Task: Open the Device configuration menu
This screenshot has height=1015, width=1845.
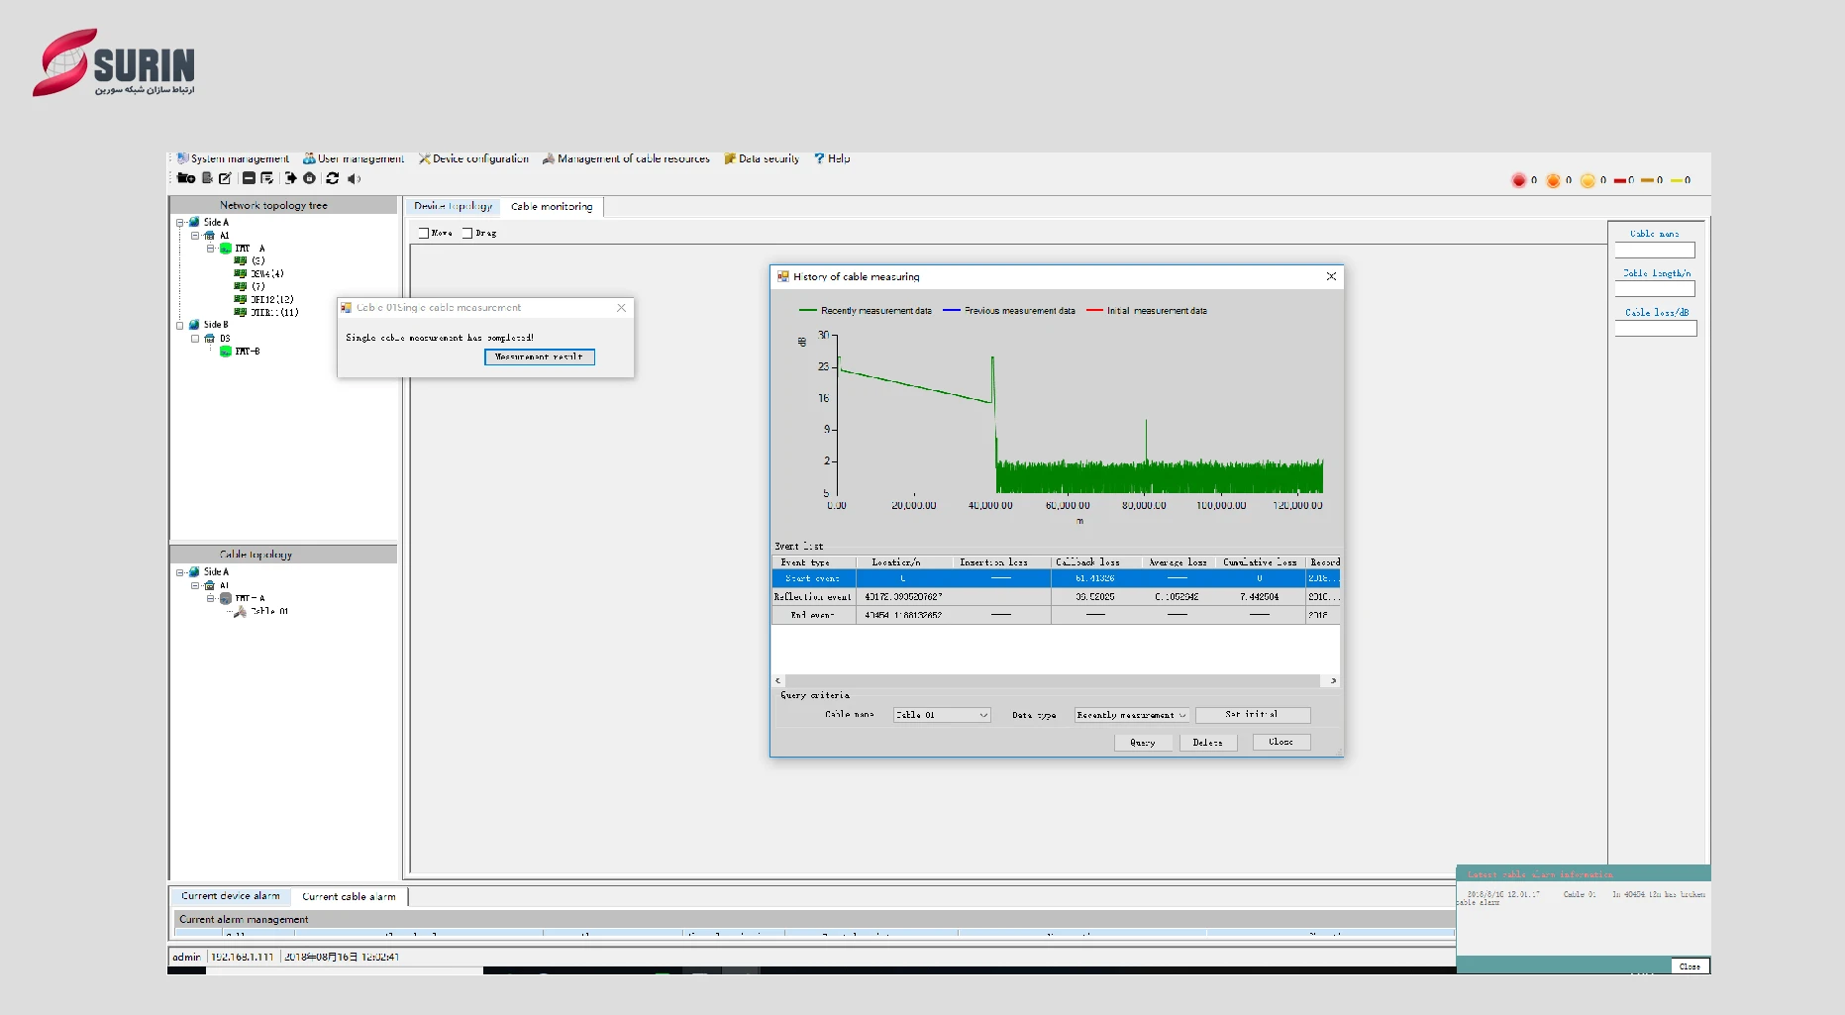Action: [x=473, y=158]
